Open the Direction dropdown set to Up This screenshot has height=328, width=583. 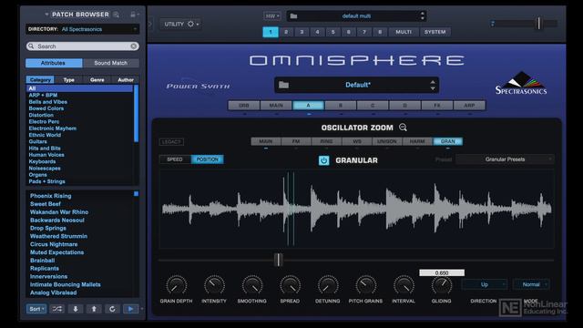[484, 284]
